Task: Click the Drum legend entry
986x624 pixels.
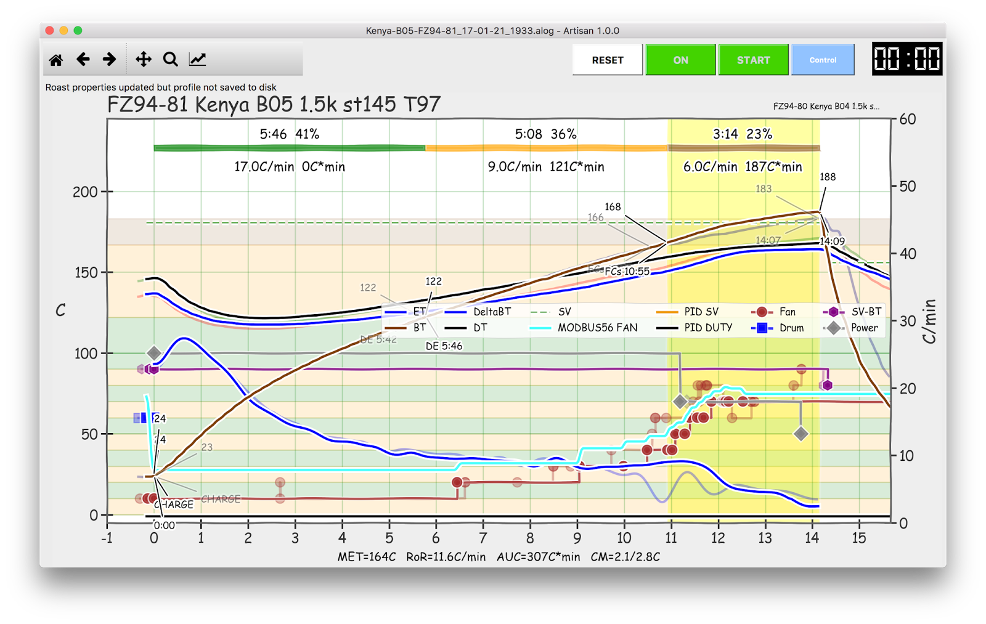Action: pyautogui.click(x=778, y=328)
